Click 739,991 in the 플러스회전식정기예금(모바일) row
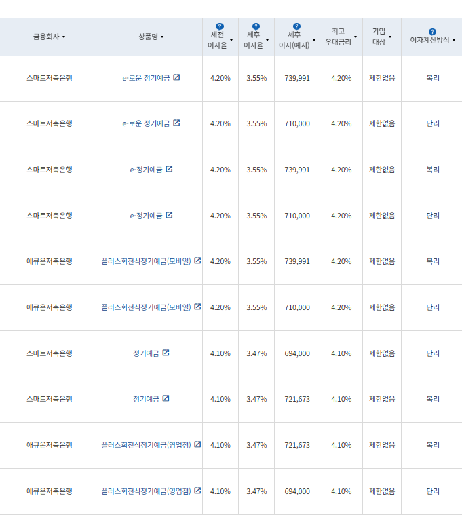Screen dimensions: 462x519 point(297,261)
